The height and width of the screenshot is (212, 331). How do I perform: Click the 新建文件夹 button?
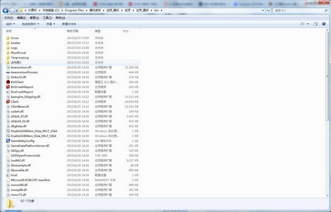[x=70, y=24]
